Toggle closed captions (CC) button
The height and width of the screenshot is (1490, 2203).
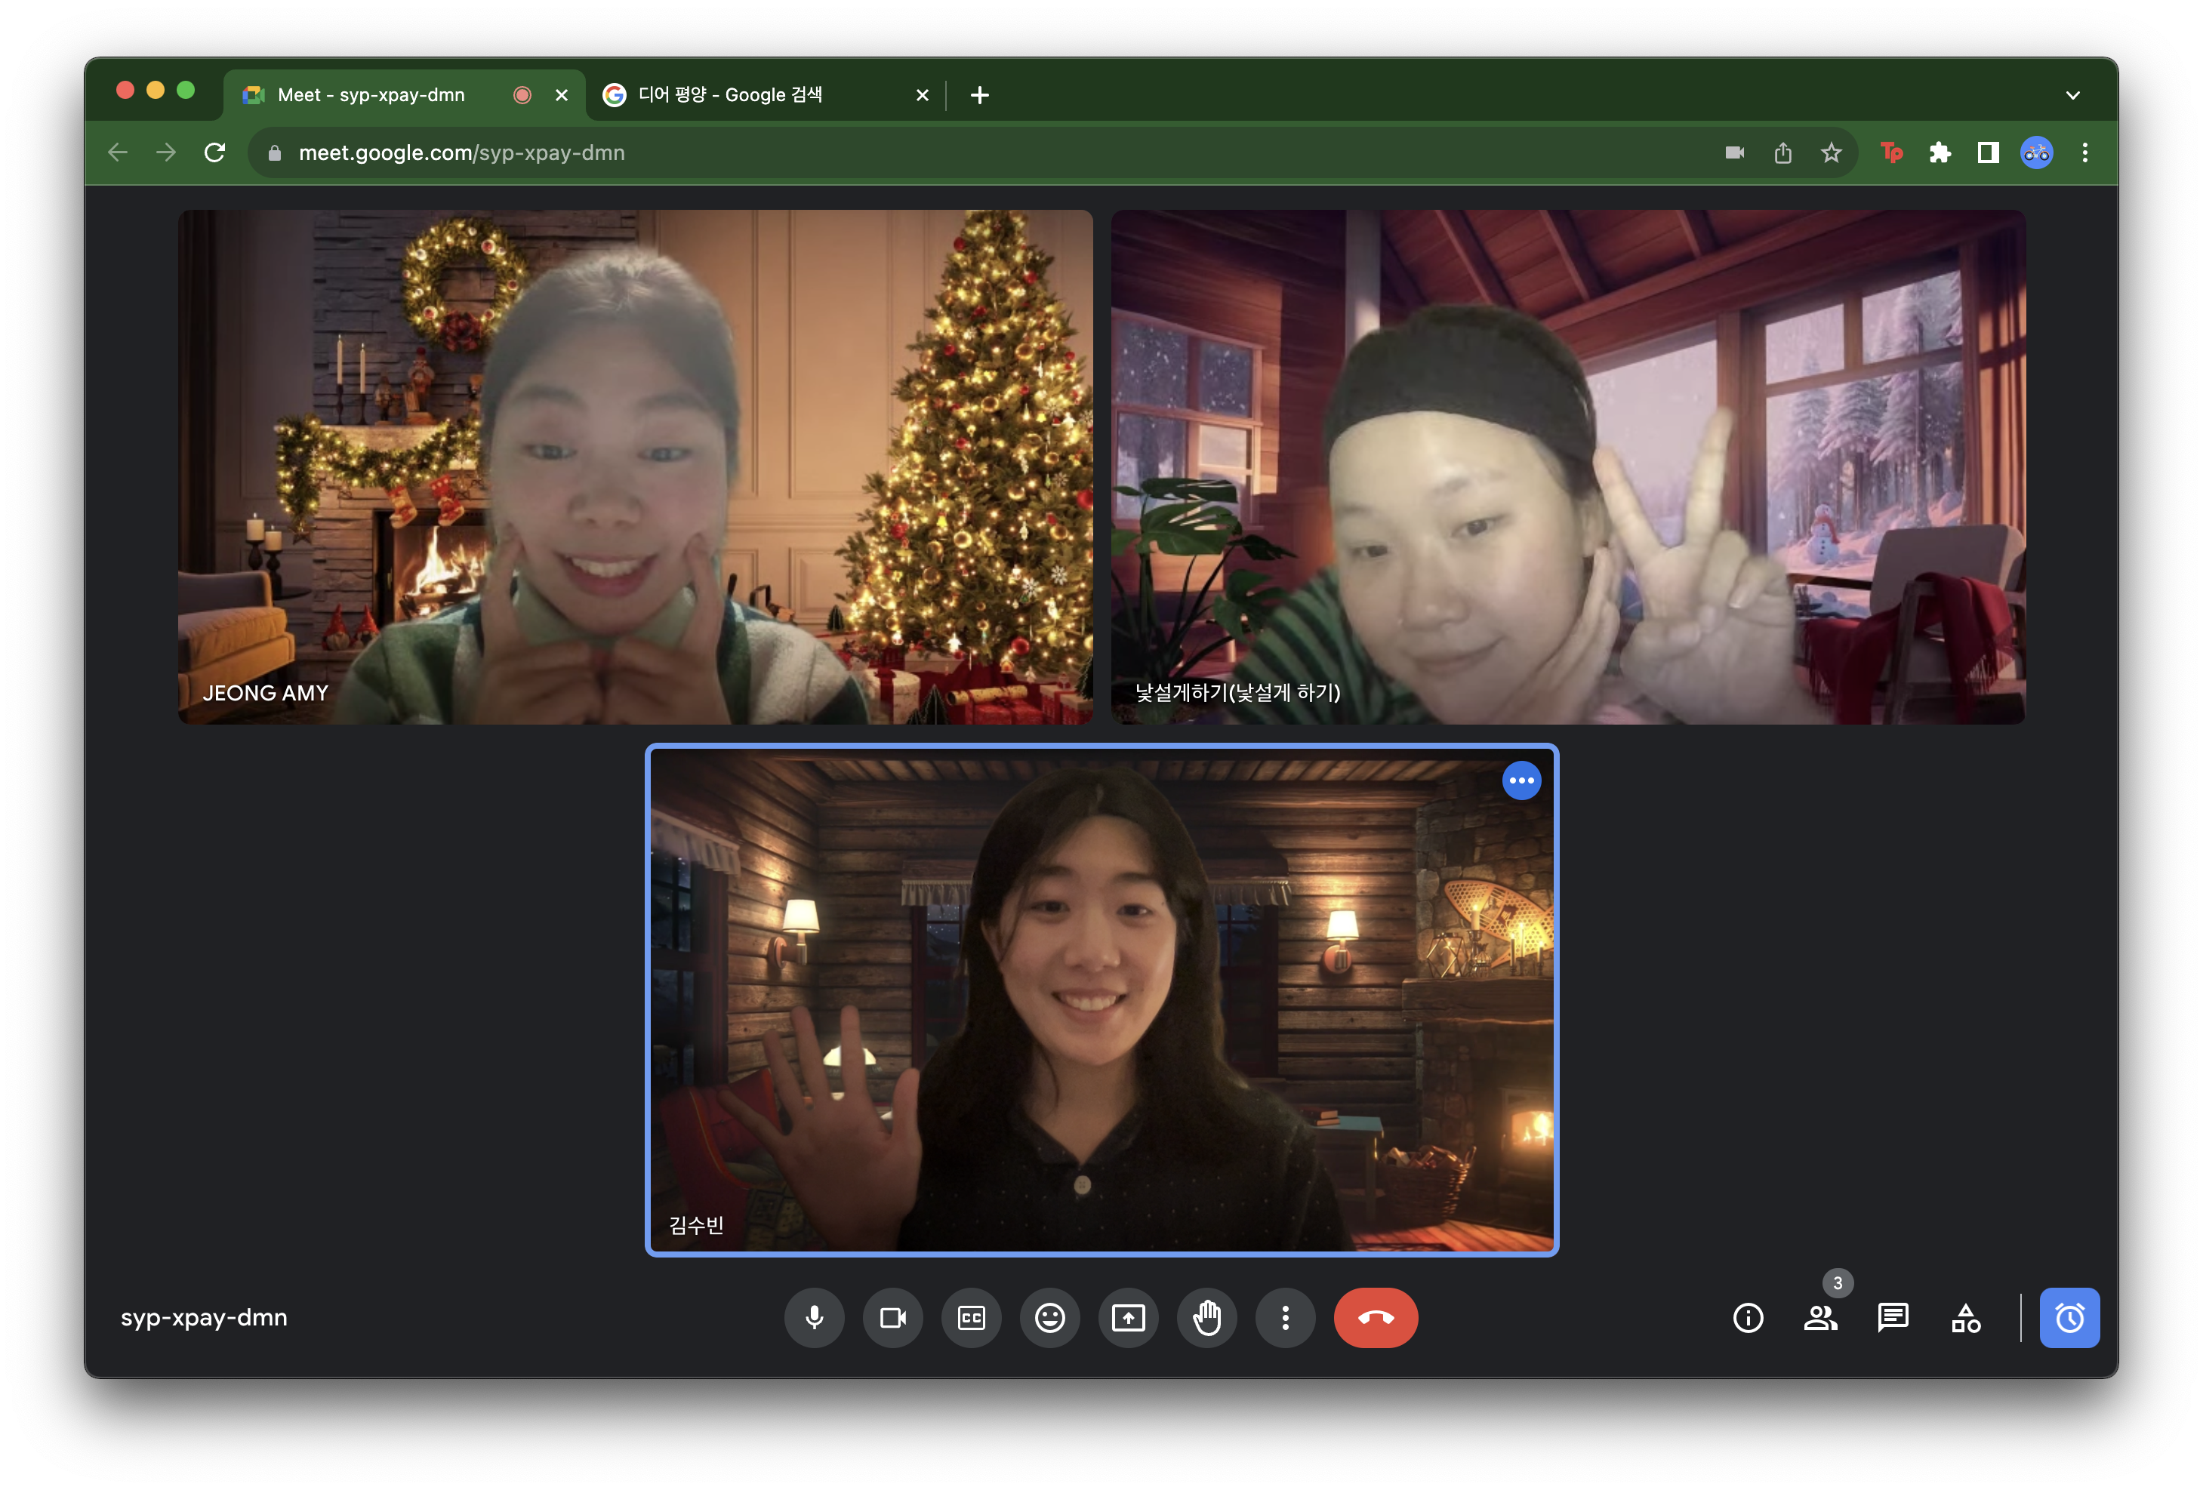[x=971, y=1317]
